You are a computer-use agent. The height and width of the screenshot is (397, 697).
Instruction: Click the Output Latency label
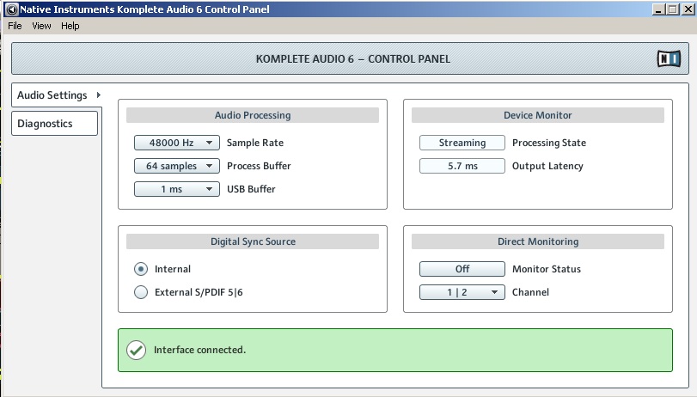pos(547,166)
